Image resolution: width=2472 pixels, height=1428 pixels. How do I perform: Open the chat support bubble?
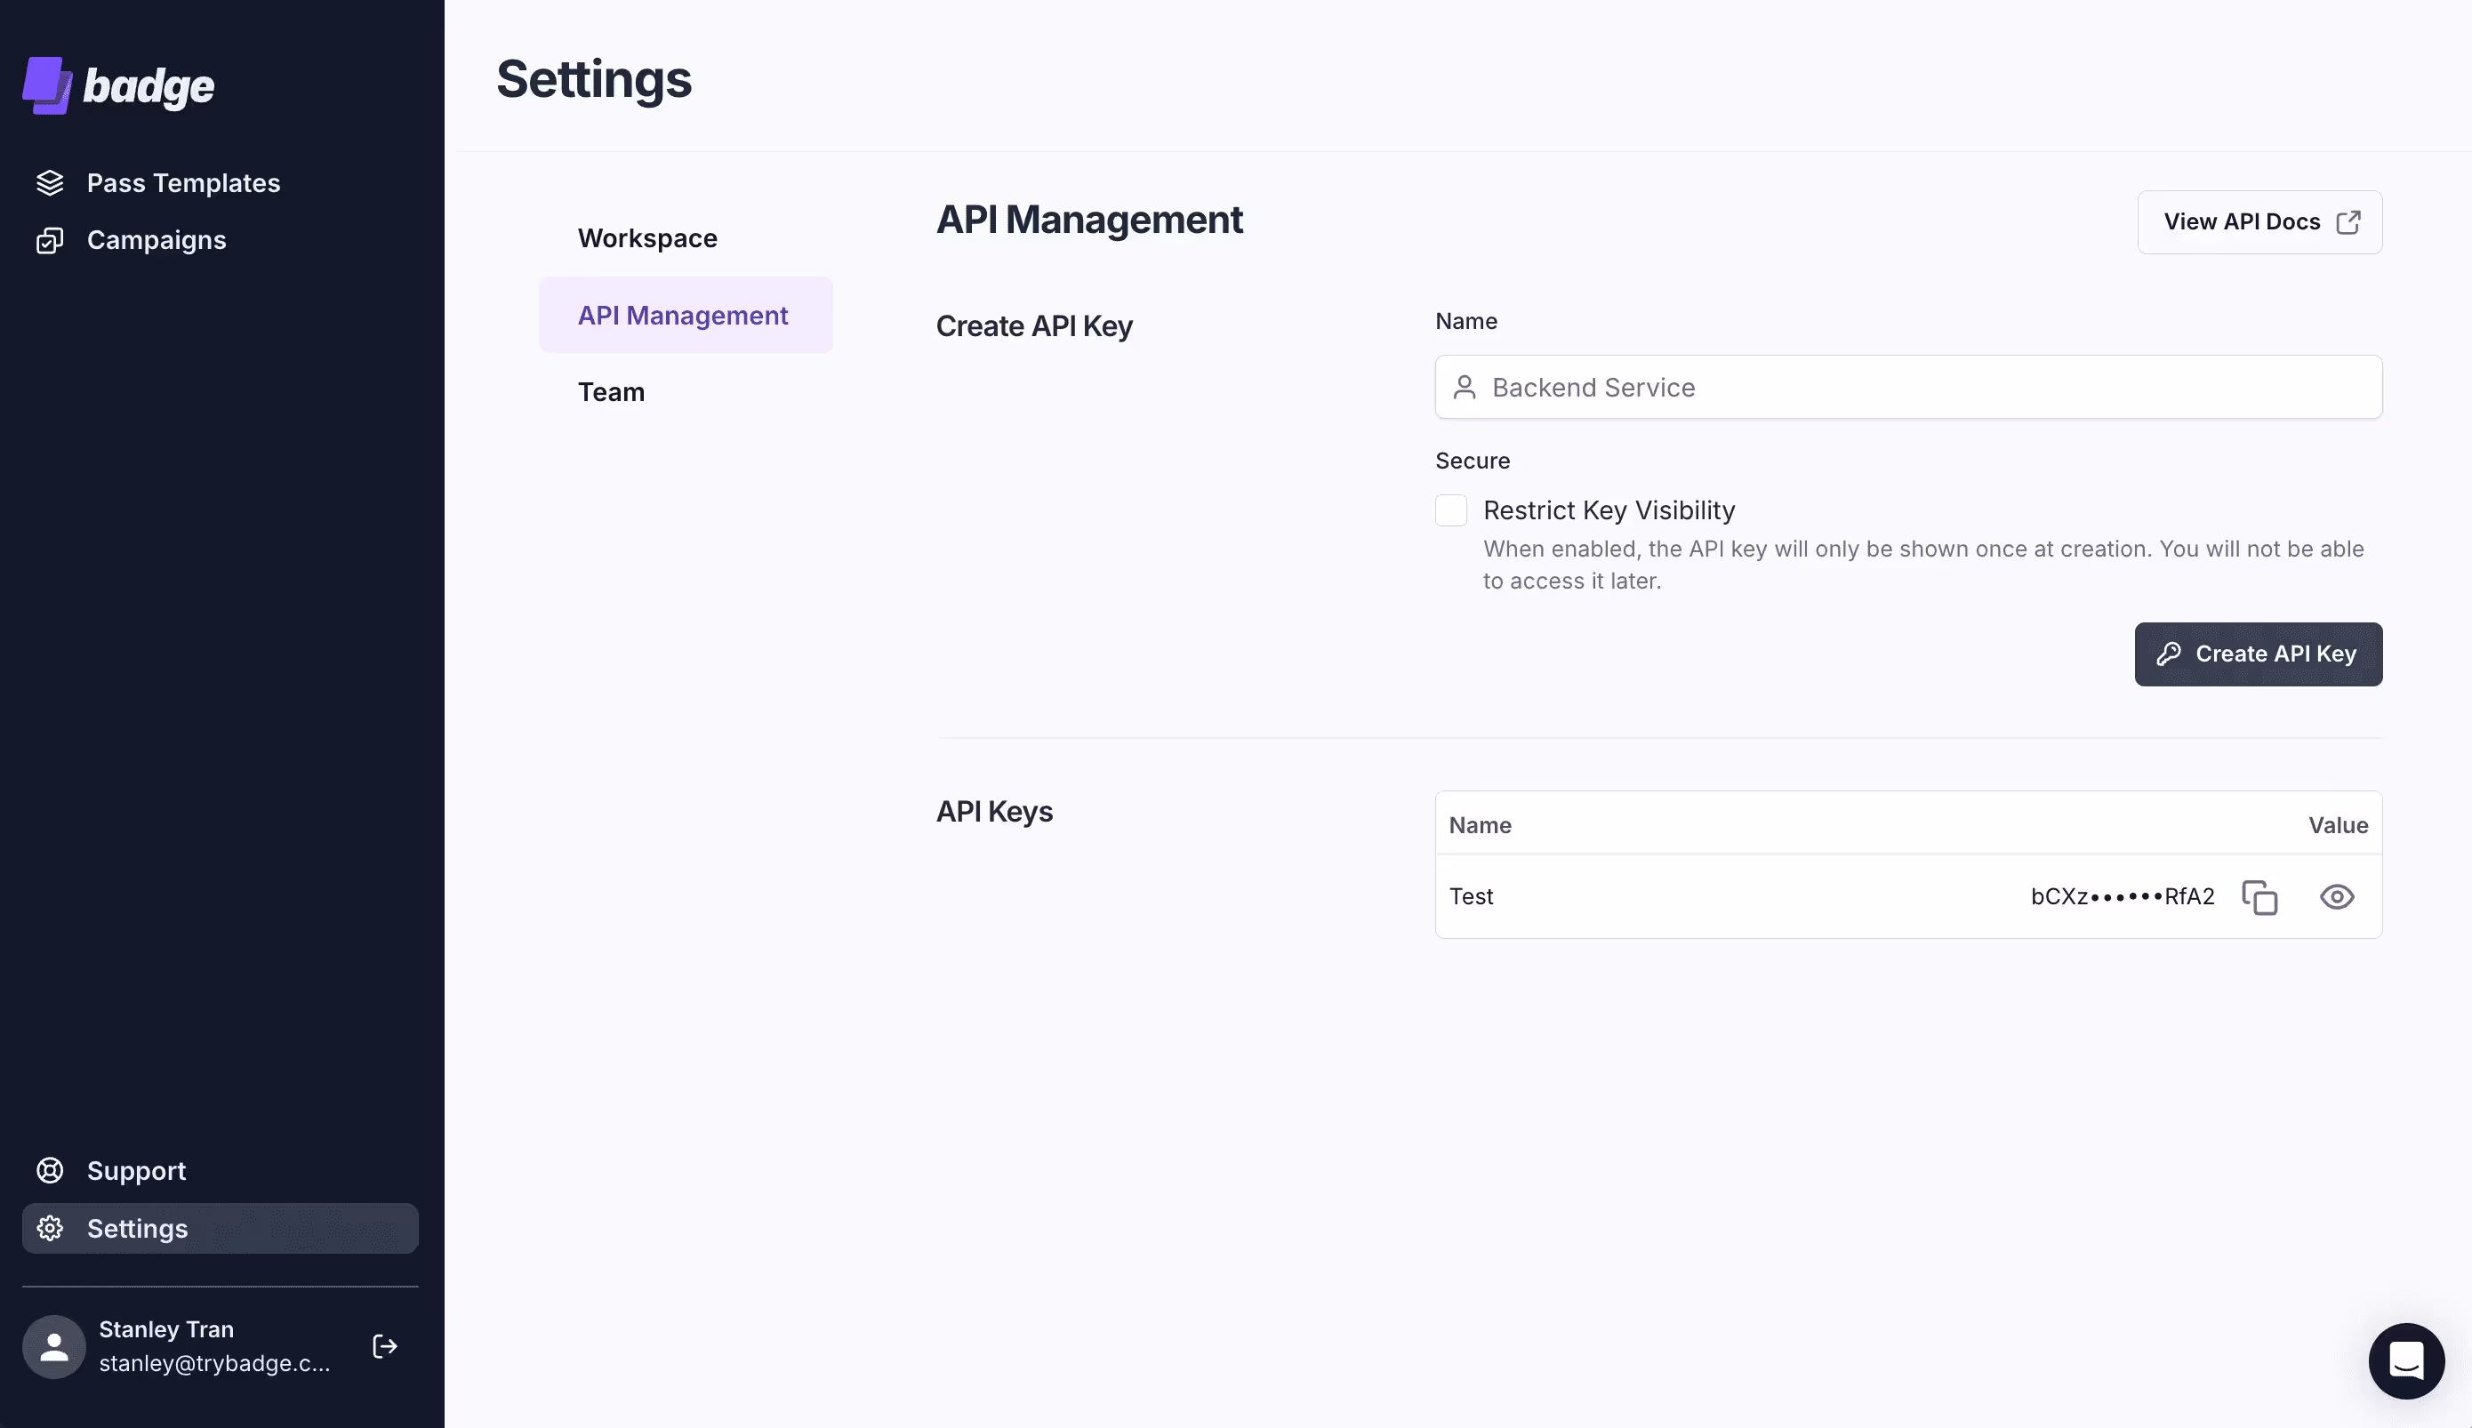2405,1360
